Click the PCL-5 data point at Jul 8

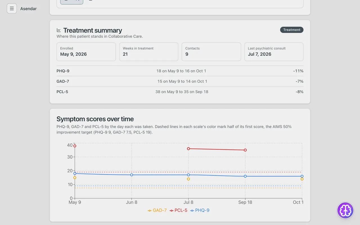188,148
